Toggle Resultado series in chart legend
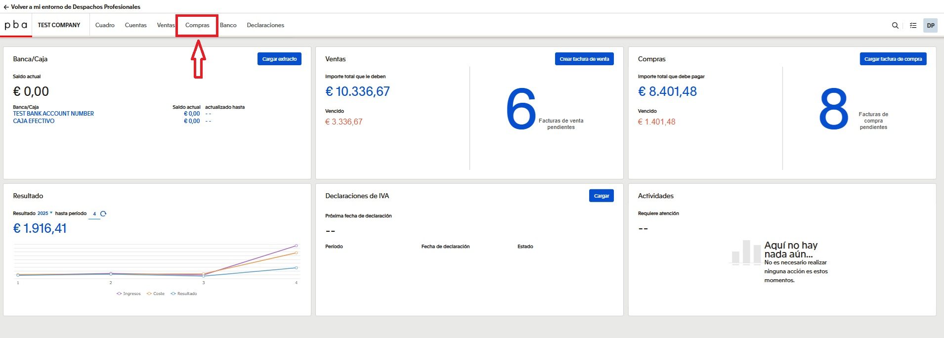 pos(184,294)
